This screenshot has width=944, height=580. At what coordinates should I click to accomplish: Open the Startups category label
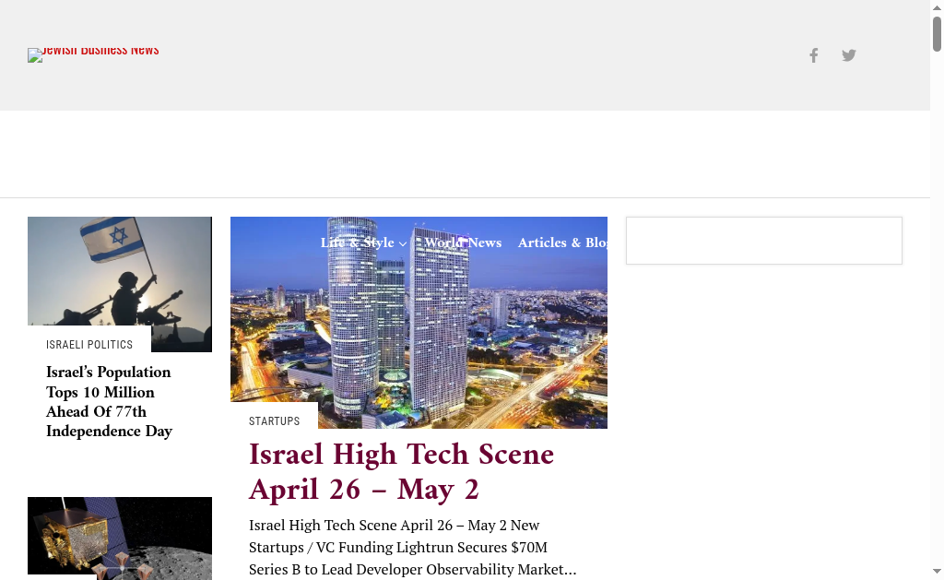click(x=274, y=421)
